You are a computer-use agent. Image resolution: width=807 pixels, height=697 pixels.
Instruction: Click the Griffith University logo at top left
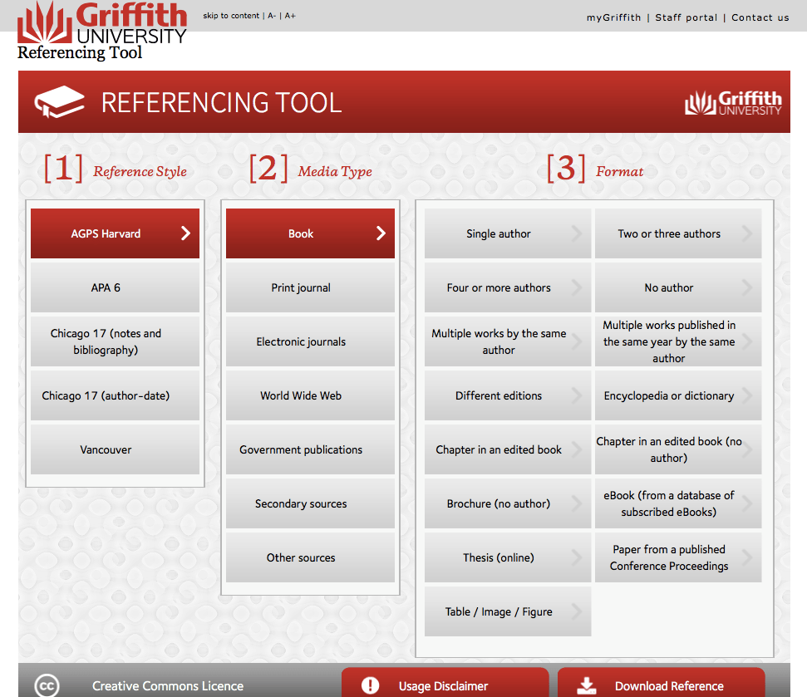[x=101, y=22]
